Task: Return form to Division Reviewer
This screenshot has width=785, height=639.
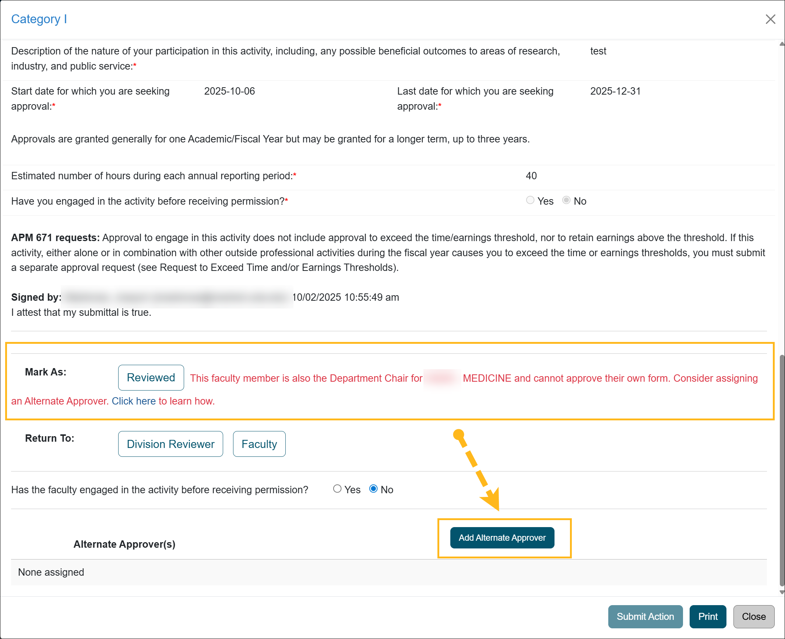Action: (170, 444)
